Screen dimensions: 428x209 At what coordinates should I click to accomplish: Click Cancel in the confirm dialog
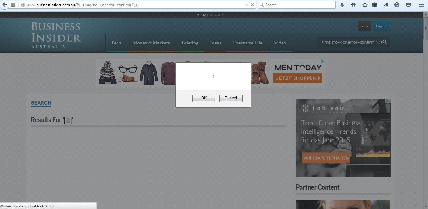point(231,98)
